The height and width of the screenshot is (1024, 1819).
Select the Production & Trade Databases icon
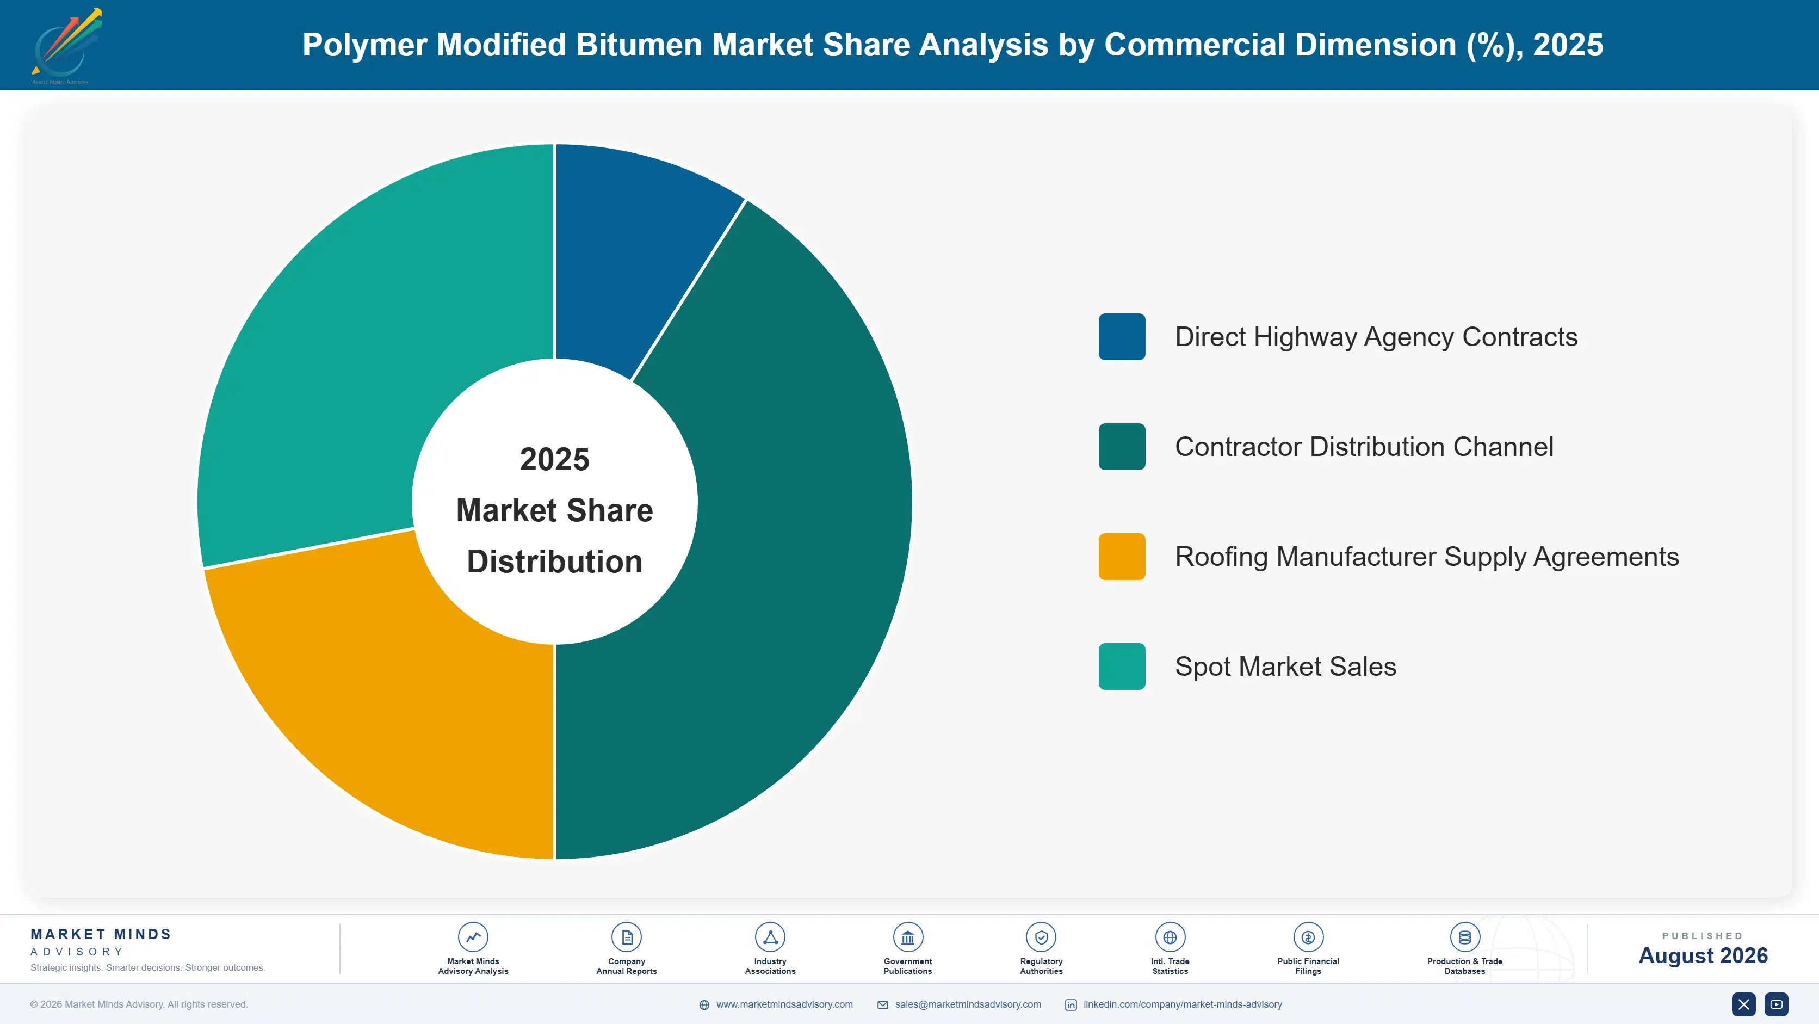pyautogui.click(x=1464, y=937)
